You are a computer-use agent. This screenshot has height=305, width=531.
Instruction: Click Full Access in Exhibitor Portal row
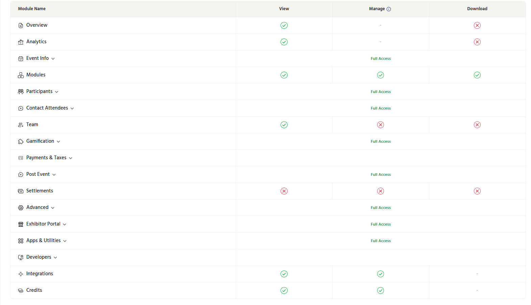[x=381, y=224]
